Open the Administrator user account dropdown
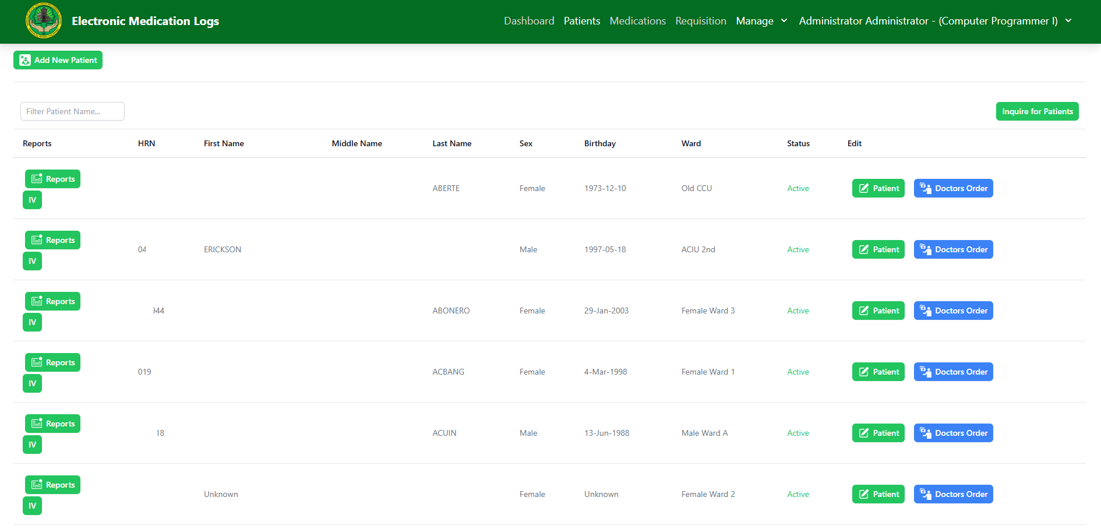Screen dimensions: 1101x529 [x=934, y=21]
